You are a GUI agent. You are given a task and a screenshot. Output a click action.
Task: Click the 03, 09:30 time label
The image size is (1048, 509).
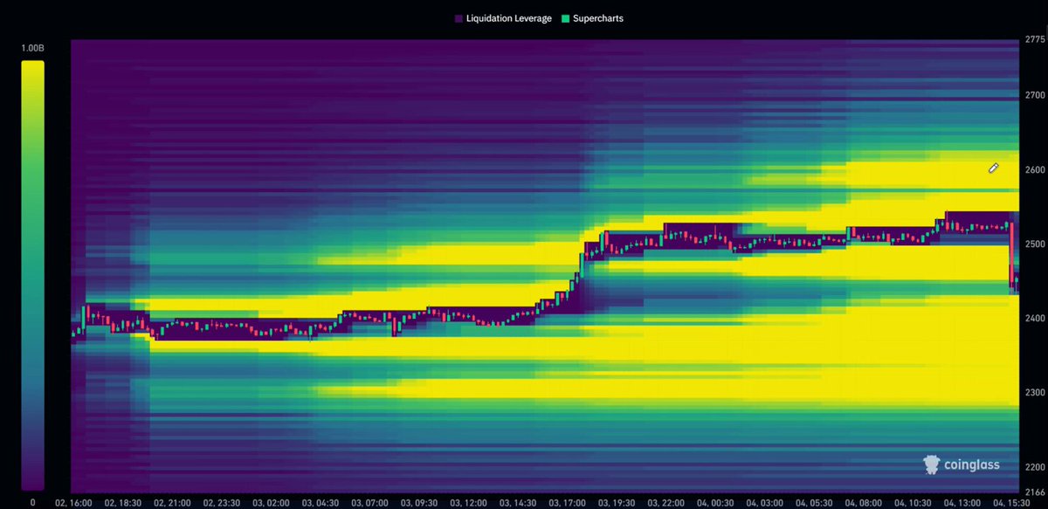417,503
